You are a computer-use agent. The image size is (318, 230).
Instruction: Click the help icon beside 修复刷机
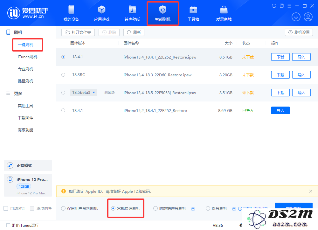tap(234, 209)
